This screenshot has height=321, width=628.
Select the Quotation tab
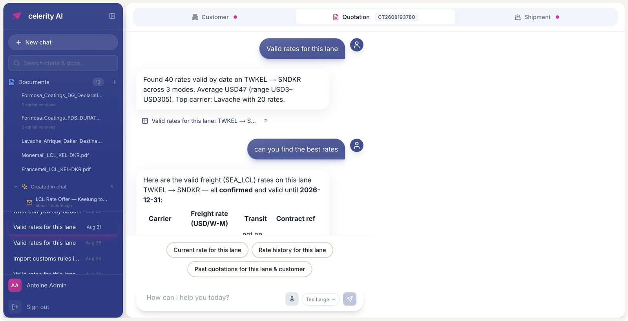pos(375,17)
